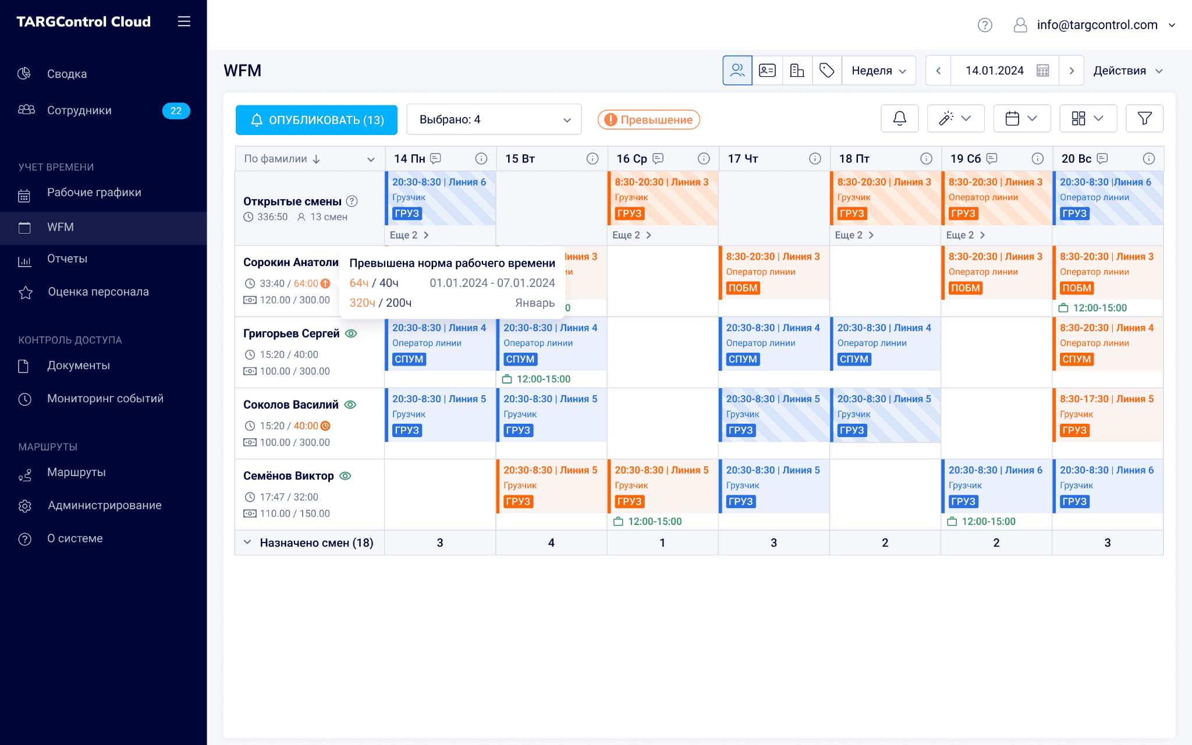Viewport: 1192px width, 745px height.
Task: Toggle eye icon next to Григорьев Сергей
Action: tap(351, 334)
